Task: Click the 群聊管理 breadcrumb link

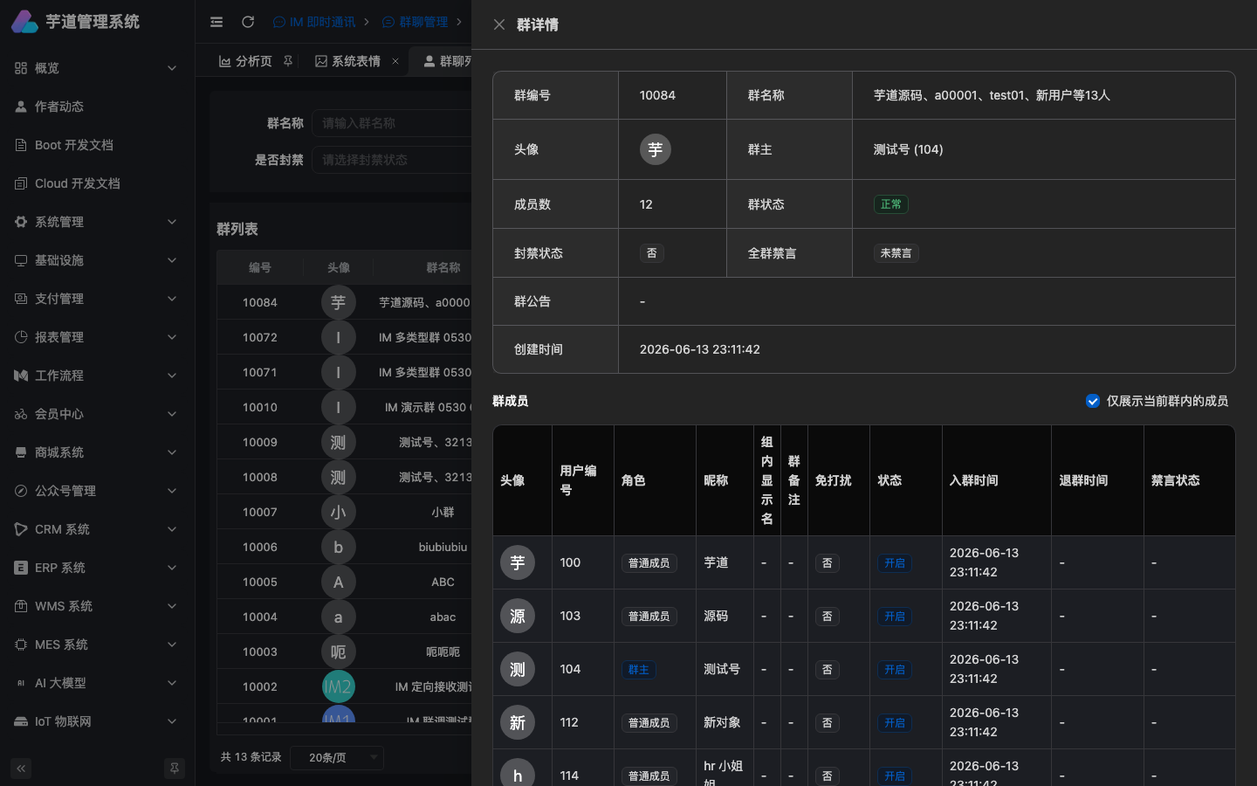Action: click(x=416, y=22)
